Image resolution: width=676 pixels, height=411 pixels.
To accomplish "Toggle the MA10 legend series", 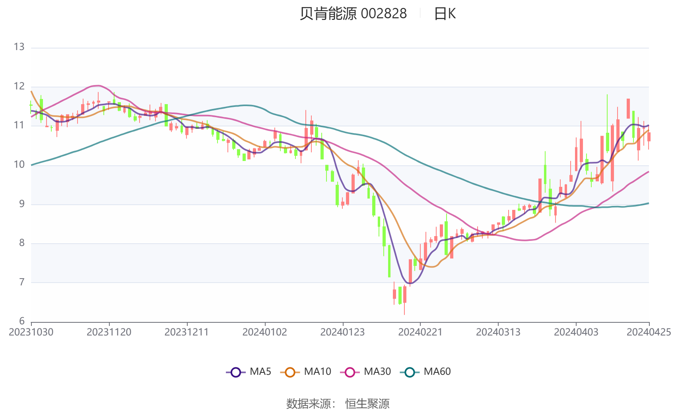I will [305, 372].
